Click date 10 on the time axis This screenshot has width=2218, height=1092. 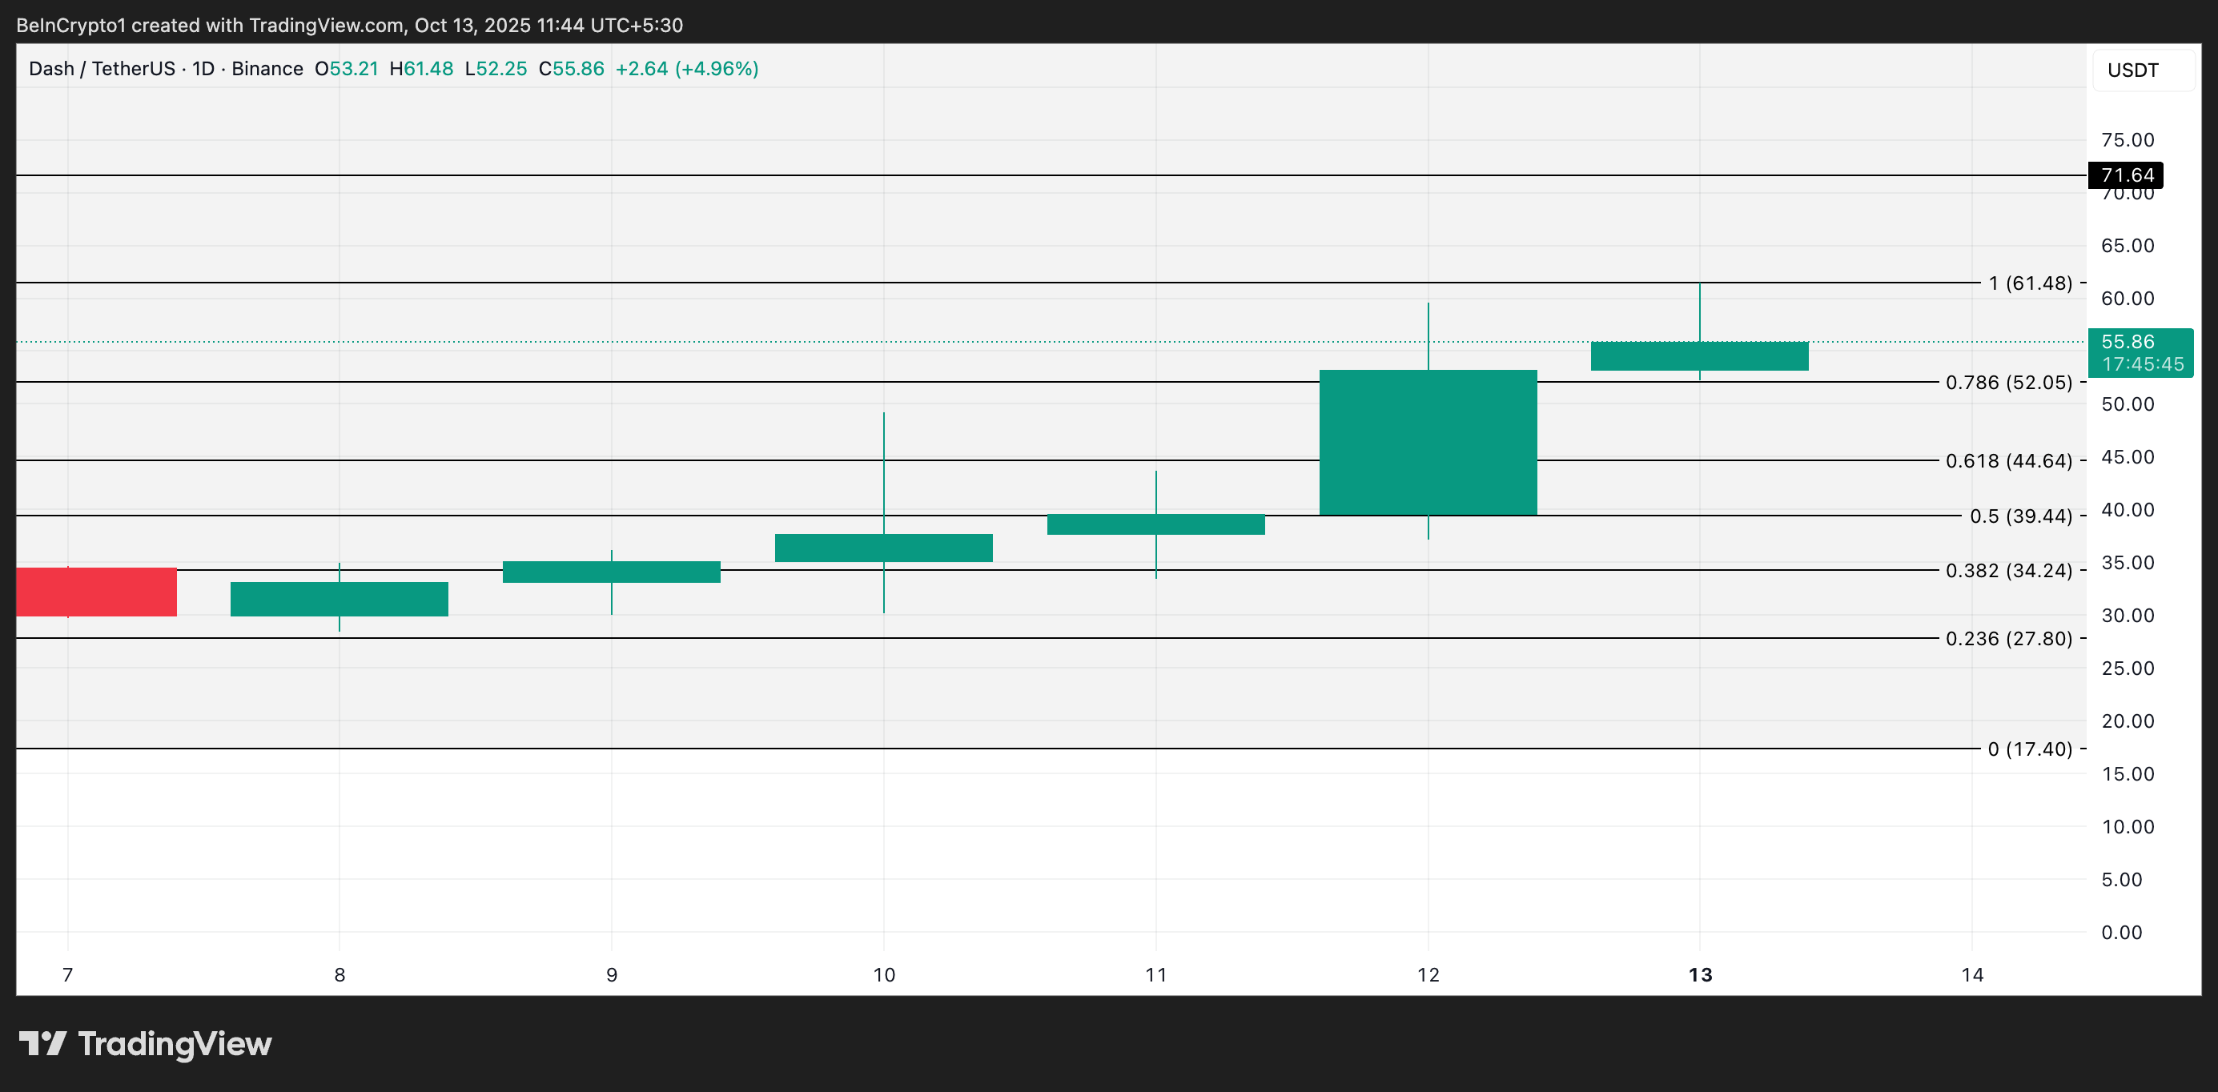[883, 975]
